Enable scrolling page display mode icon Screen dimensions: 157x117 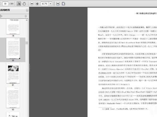58,4
